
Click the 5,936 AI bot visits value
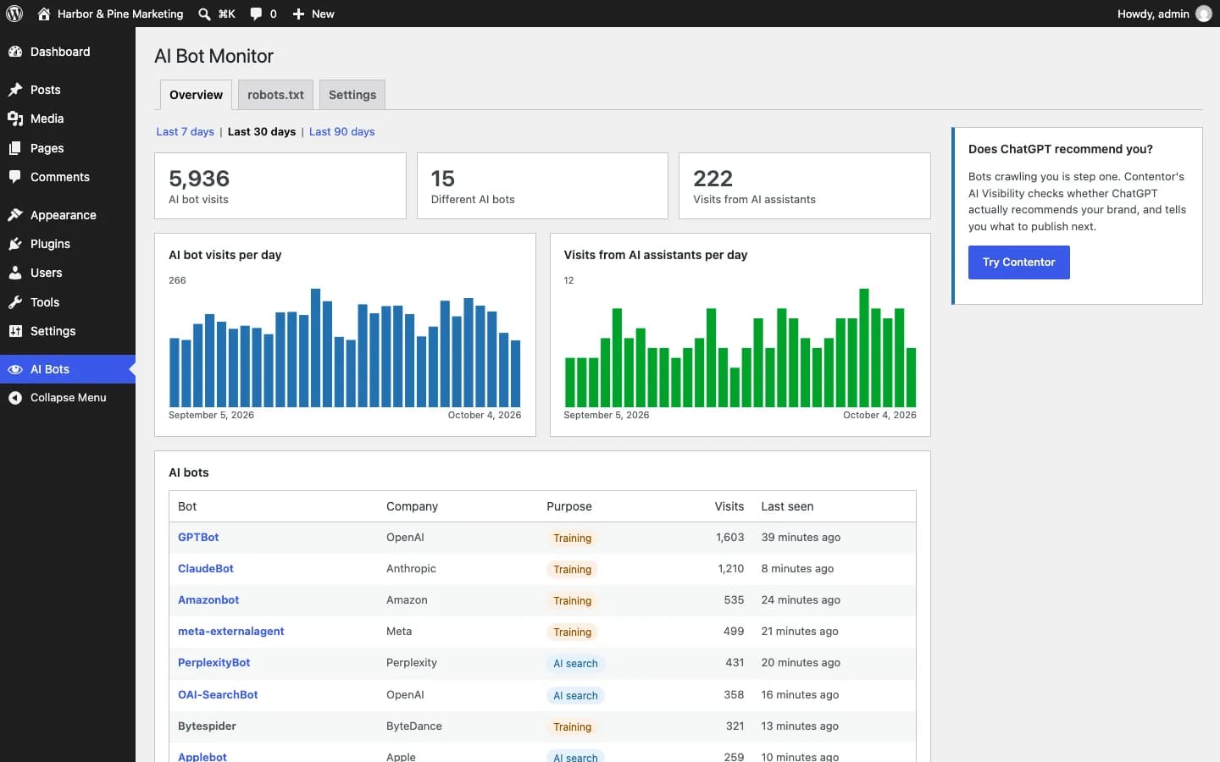[199, 179]
